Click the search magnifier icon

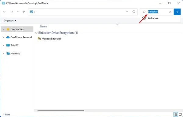click(x=144, y=12)
